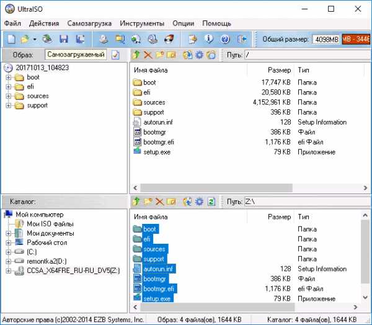The height and width of the screenshot is (325, 372).
Task: Click Extract icon in image toolbar
Action: 188,55
